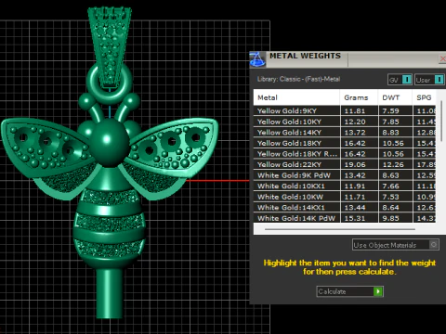Click the DWT column header
The height and width of the screenshot is (334, 446).
tap(395, 97)
